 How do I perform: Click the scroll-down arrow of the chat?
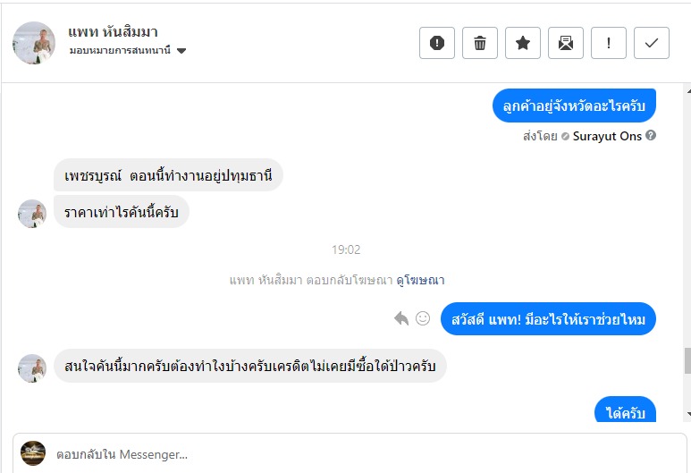coord(687,414)
